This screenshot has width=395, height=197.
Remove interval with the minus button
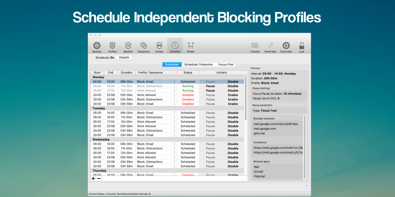99,179
